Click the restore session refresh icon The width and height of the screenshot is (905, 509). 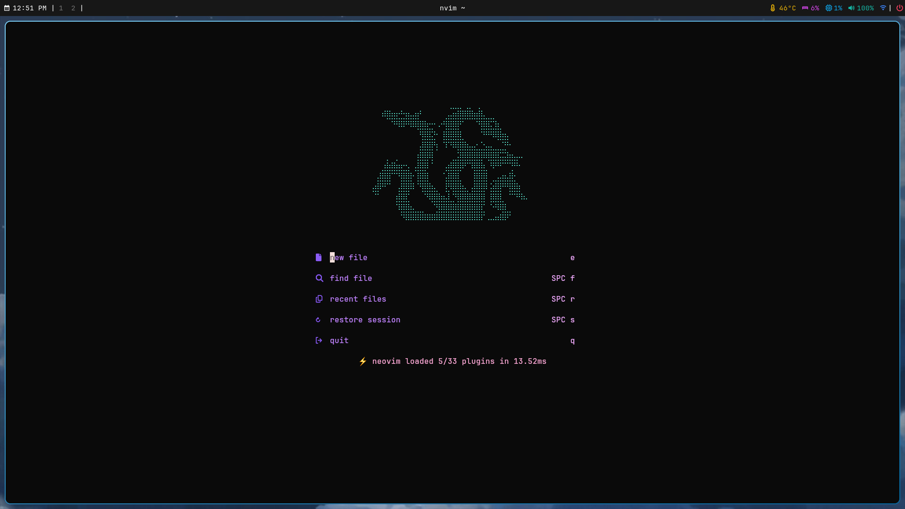pos(318,320)
